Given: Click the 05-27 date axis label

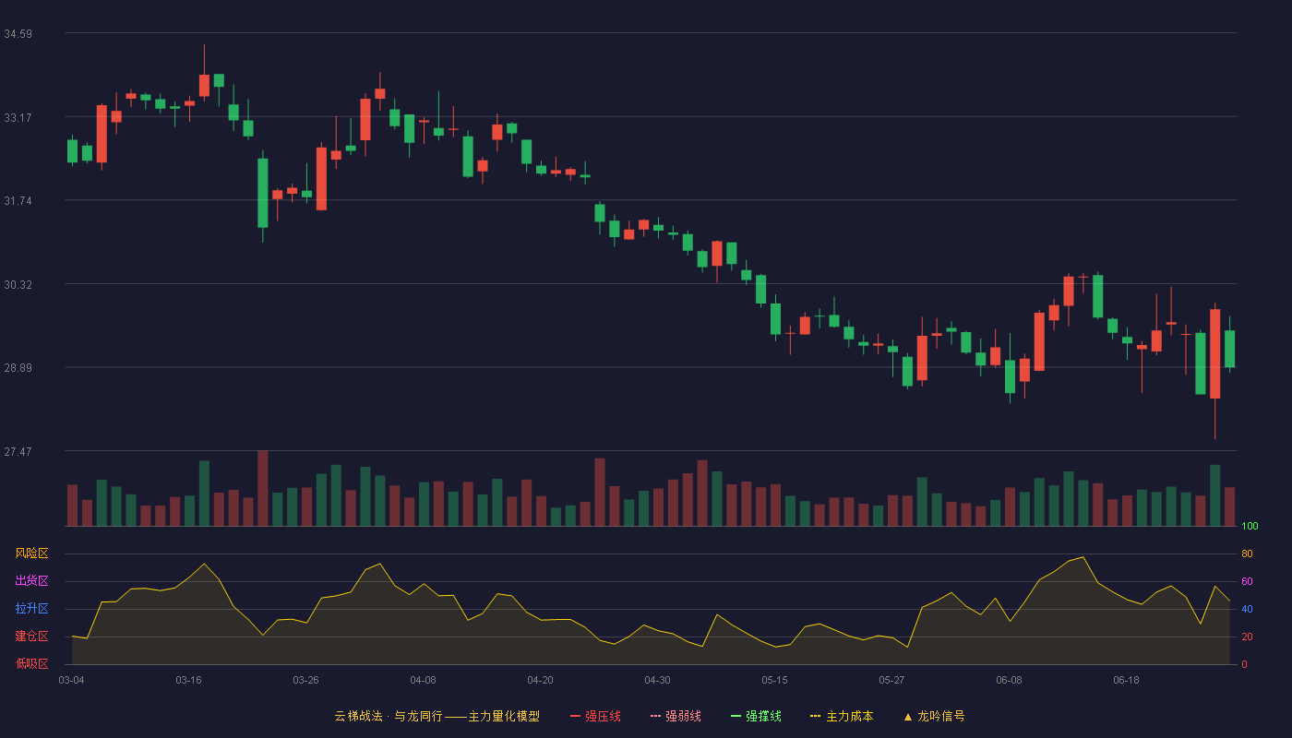Looking at the screenshot, I should pos(891,680).
